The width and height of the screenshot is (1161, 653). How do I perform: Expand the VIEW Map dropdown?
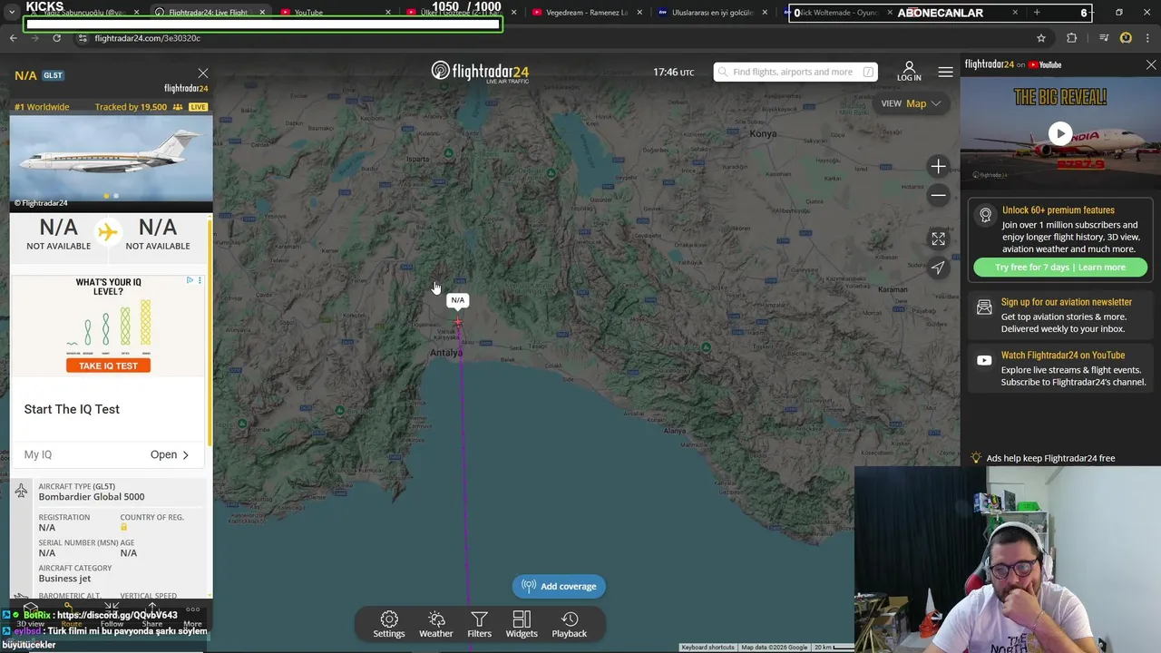coord(912,103)
